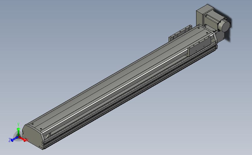
Task: Click the red X axis arrow of the triad
Action: (23, 139)
